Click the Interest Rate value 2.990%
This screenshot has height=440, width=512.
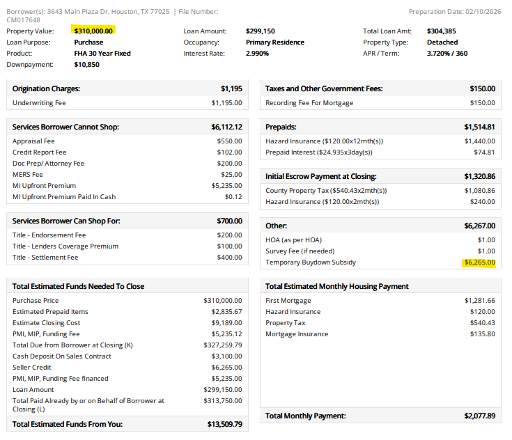tap(257, 54)
